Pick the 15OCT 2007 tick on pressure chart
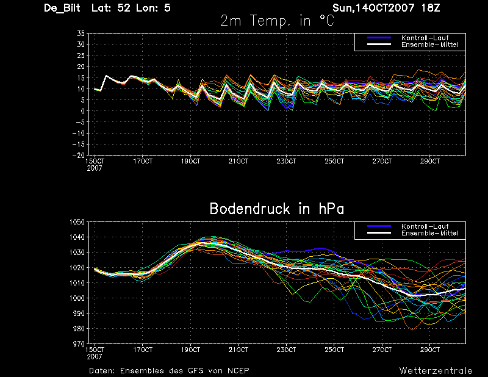The width and height of the screenshot is (488, 377). [x=95, y=353]
